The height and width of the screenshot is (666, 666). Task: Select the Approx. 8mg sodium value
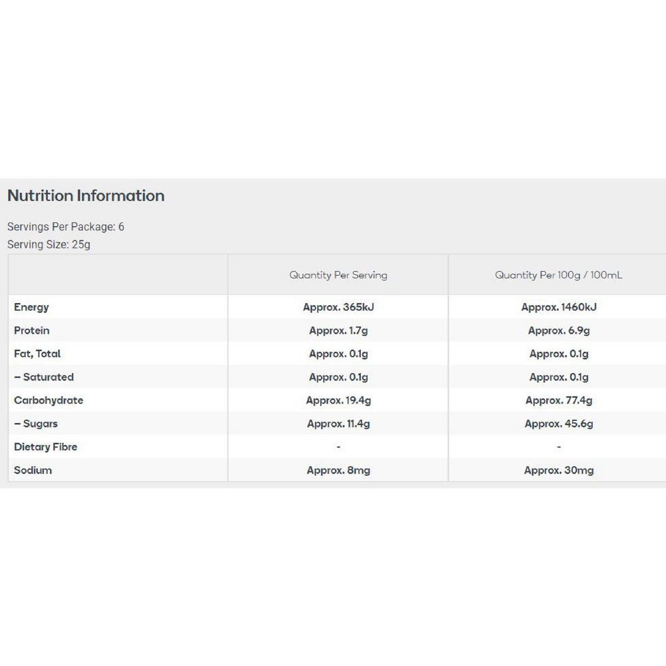pos(338,470)
